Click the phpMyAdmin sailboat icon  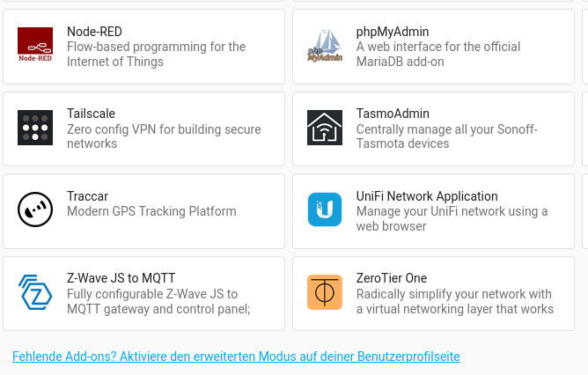pyautogui.click(x=324, y=46)
